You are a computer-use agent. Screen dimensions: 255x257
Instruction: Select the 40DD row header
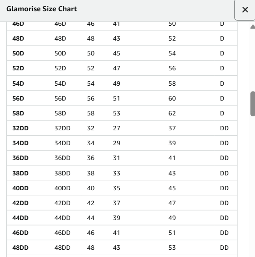(20, 188)
